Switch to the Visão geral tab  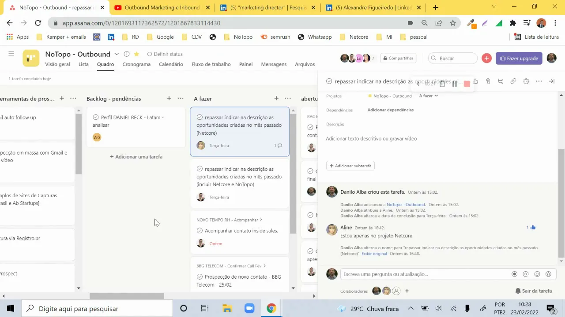click(x=57, y=64)
